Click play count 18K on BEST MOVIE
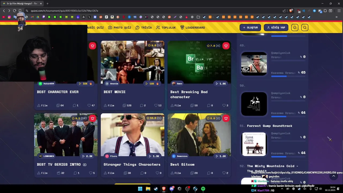Image resolution: width=343 pixels, height=193 pixels. pyautogui.click(x=152, y=84)
